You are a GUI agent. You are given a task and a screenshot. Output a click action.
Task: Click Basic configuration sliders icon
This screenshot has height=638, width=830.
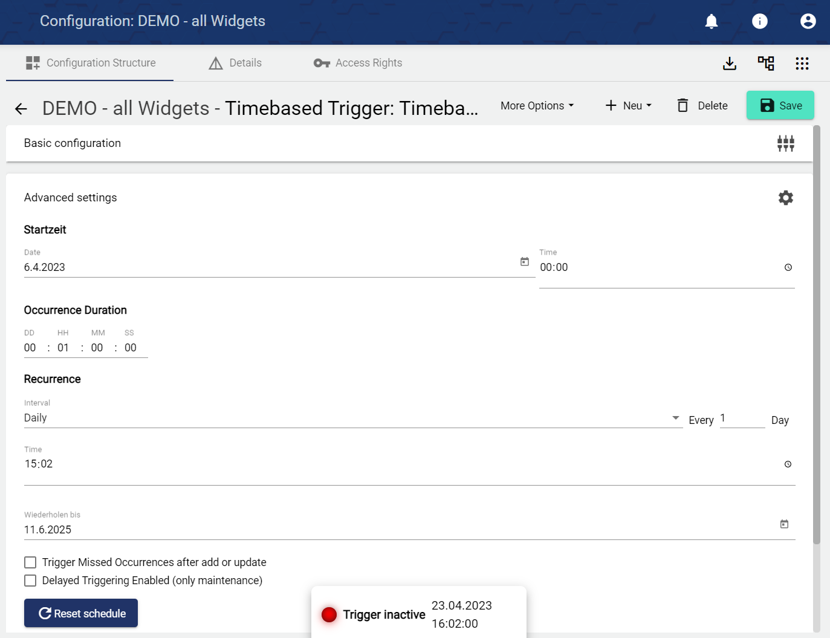click(x=785, y=143)
